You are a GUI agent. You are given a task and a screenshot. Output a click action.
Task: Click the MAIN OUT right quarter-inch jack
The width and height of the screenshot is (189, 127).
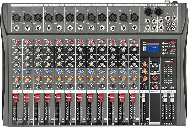tap(154, 21)
